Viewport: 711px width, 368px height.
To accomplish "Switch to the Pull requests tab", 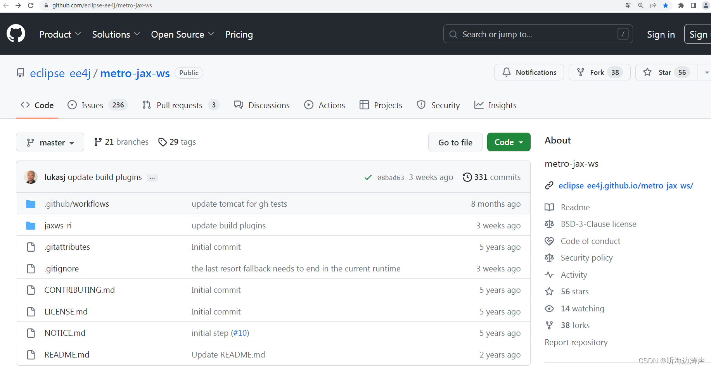I will tap(181, 105).
